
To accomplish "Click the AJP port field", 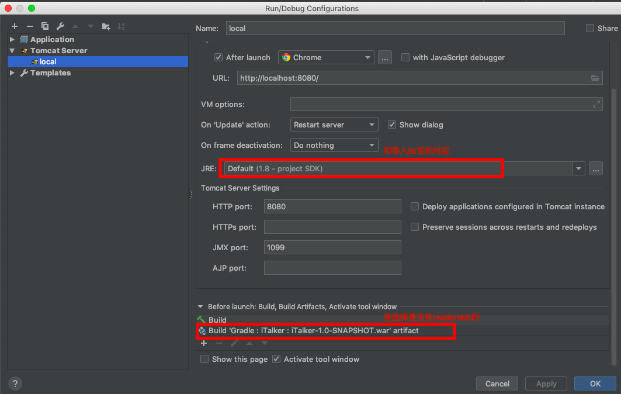I will pos(332,268).
